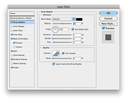
Task: Disable the Anti-aliased checkbox
Action: [x=63, y=53]
